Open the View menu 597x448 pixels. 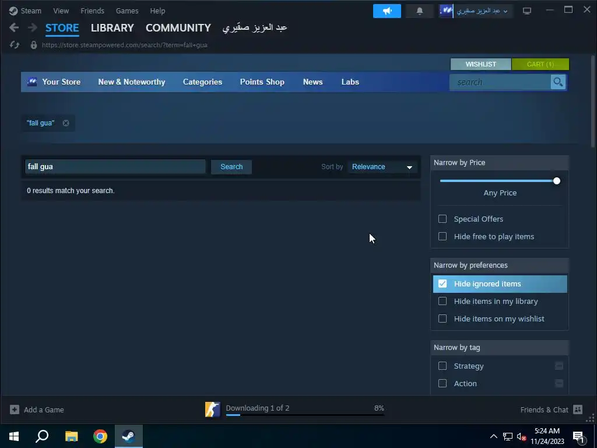click(61, 10)
